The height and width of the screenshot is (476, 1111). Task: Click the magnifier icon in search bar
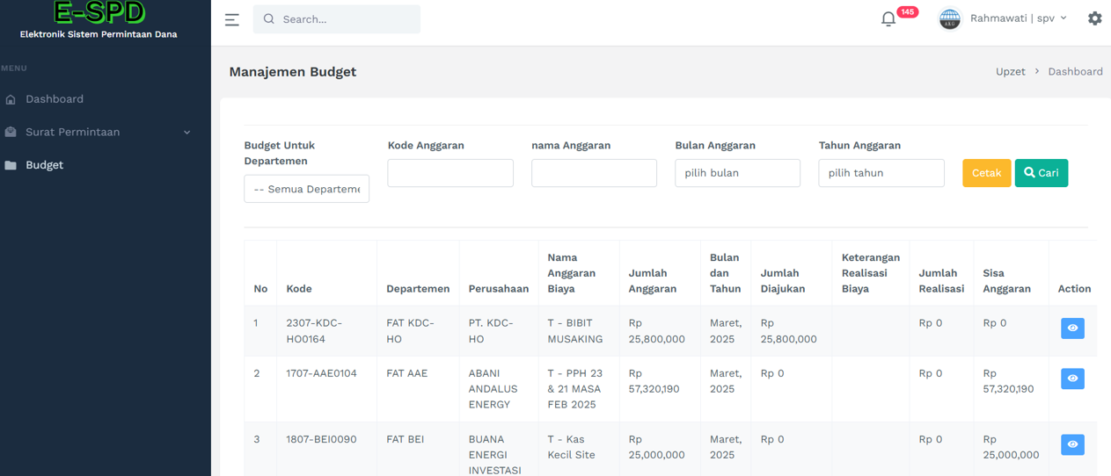pyautogui.click(x=269, y=18)
